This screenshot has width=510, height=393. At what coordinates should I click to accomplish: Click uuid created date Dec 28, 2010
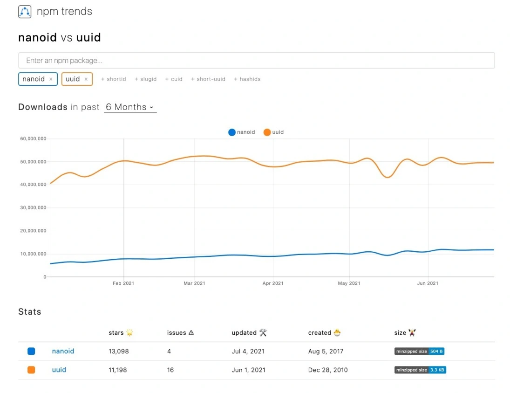pos(328,370)
